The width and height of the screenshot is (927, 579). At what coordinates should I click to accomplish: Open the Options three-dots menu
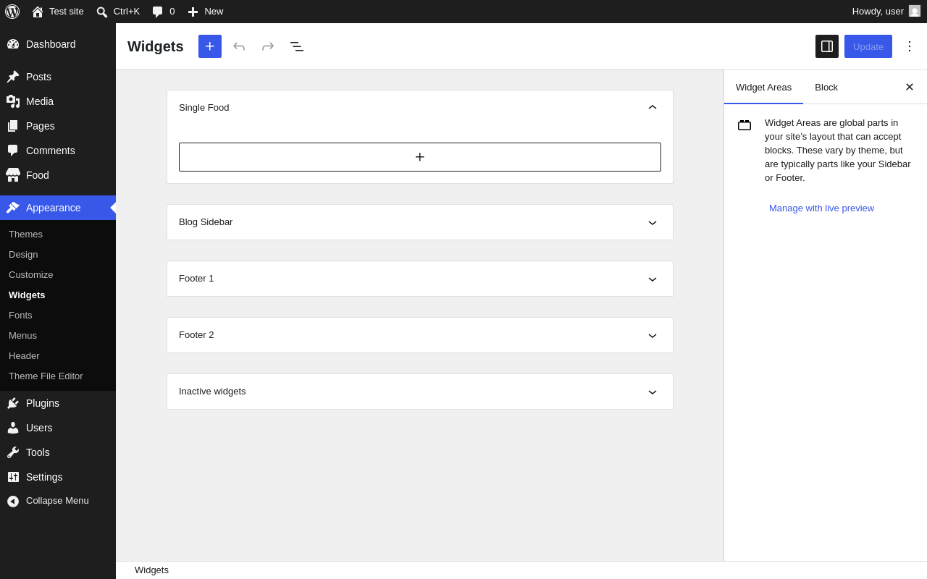[910, 46]
